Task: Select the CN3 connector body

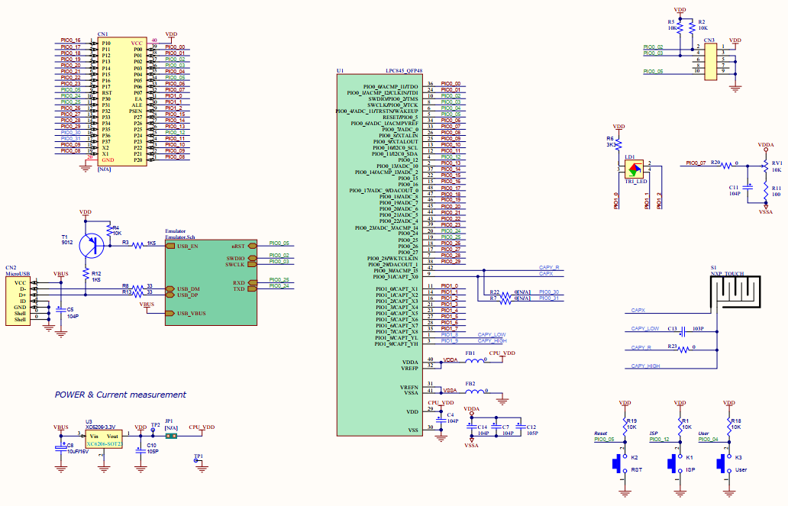Action: [711, 62]
